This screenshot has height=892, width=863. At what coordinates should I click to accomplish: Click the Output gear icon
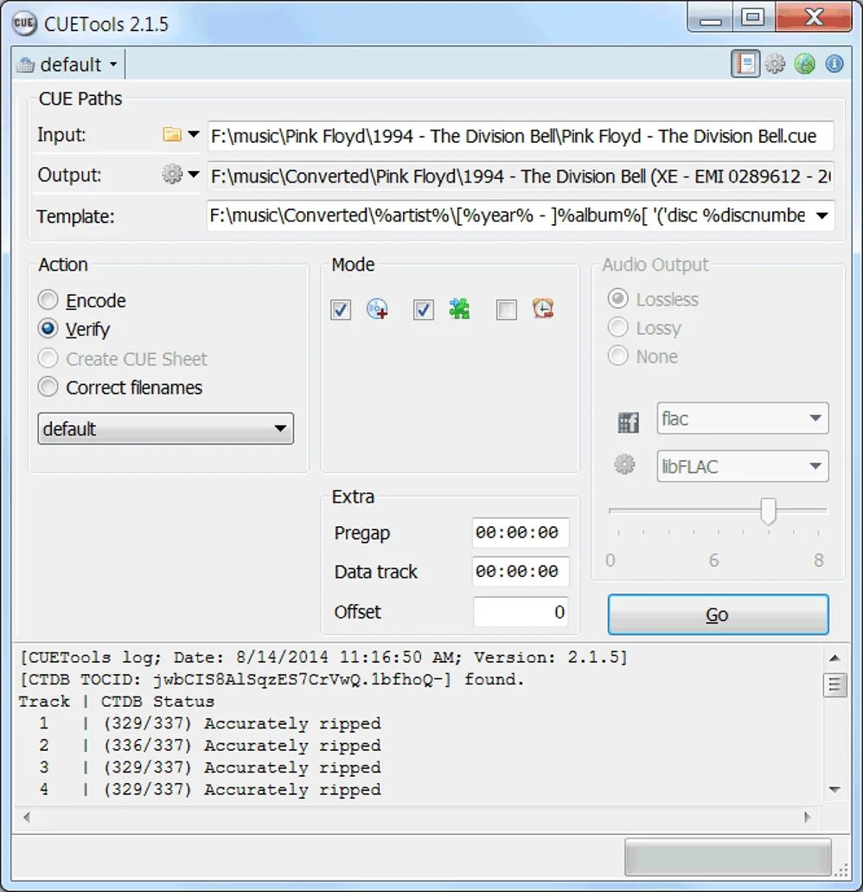[x=172, y=174]
